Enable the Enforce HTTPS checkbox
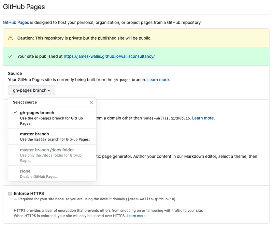273x228 pixels. (9, 192)
